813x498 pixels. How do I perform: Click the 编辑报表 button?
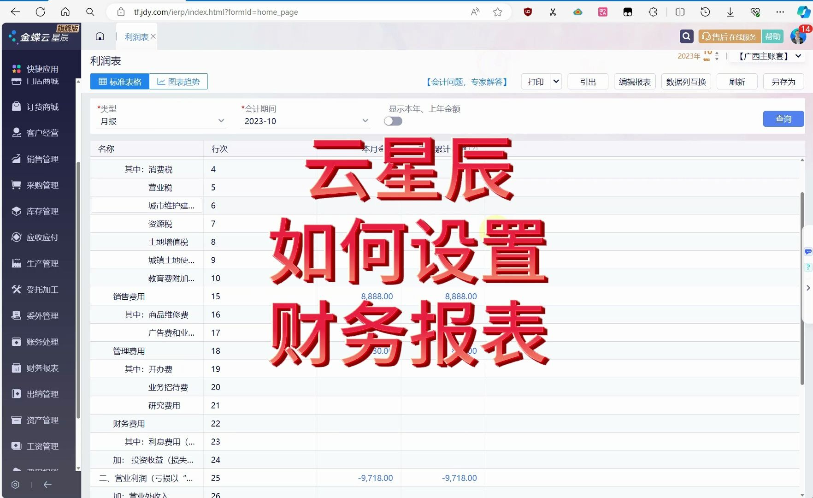click(635, 82)
